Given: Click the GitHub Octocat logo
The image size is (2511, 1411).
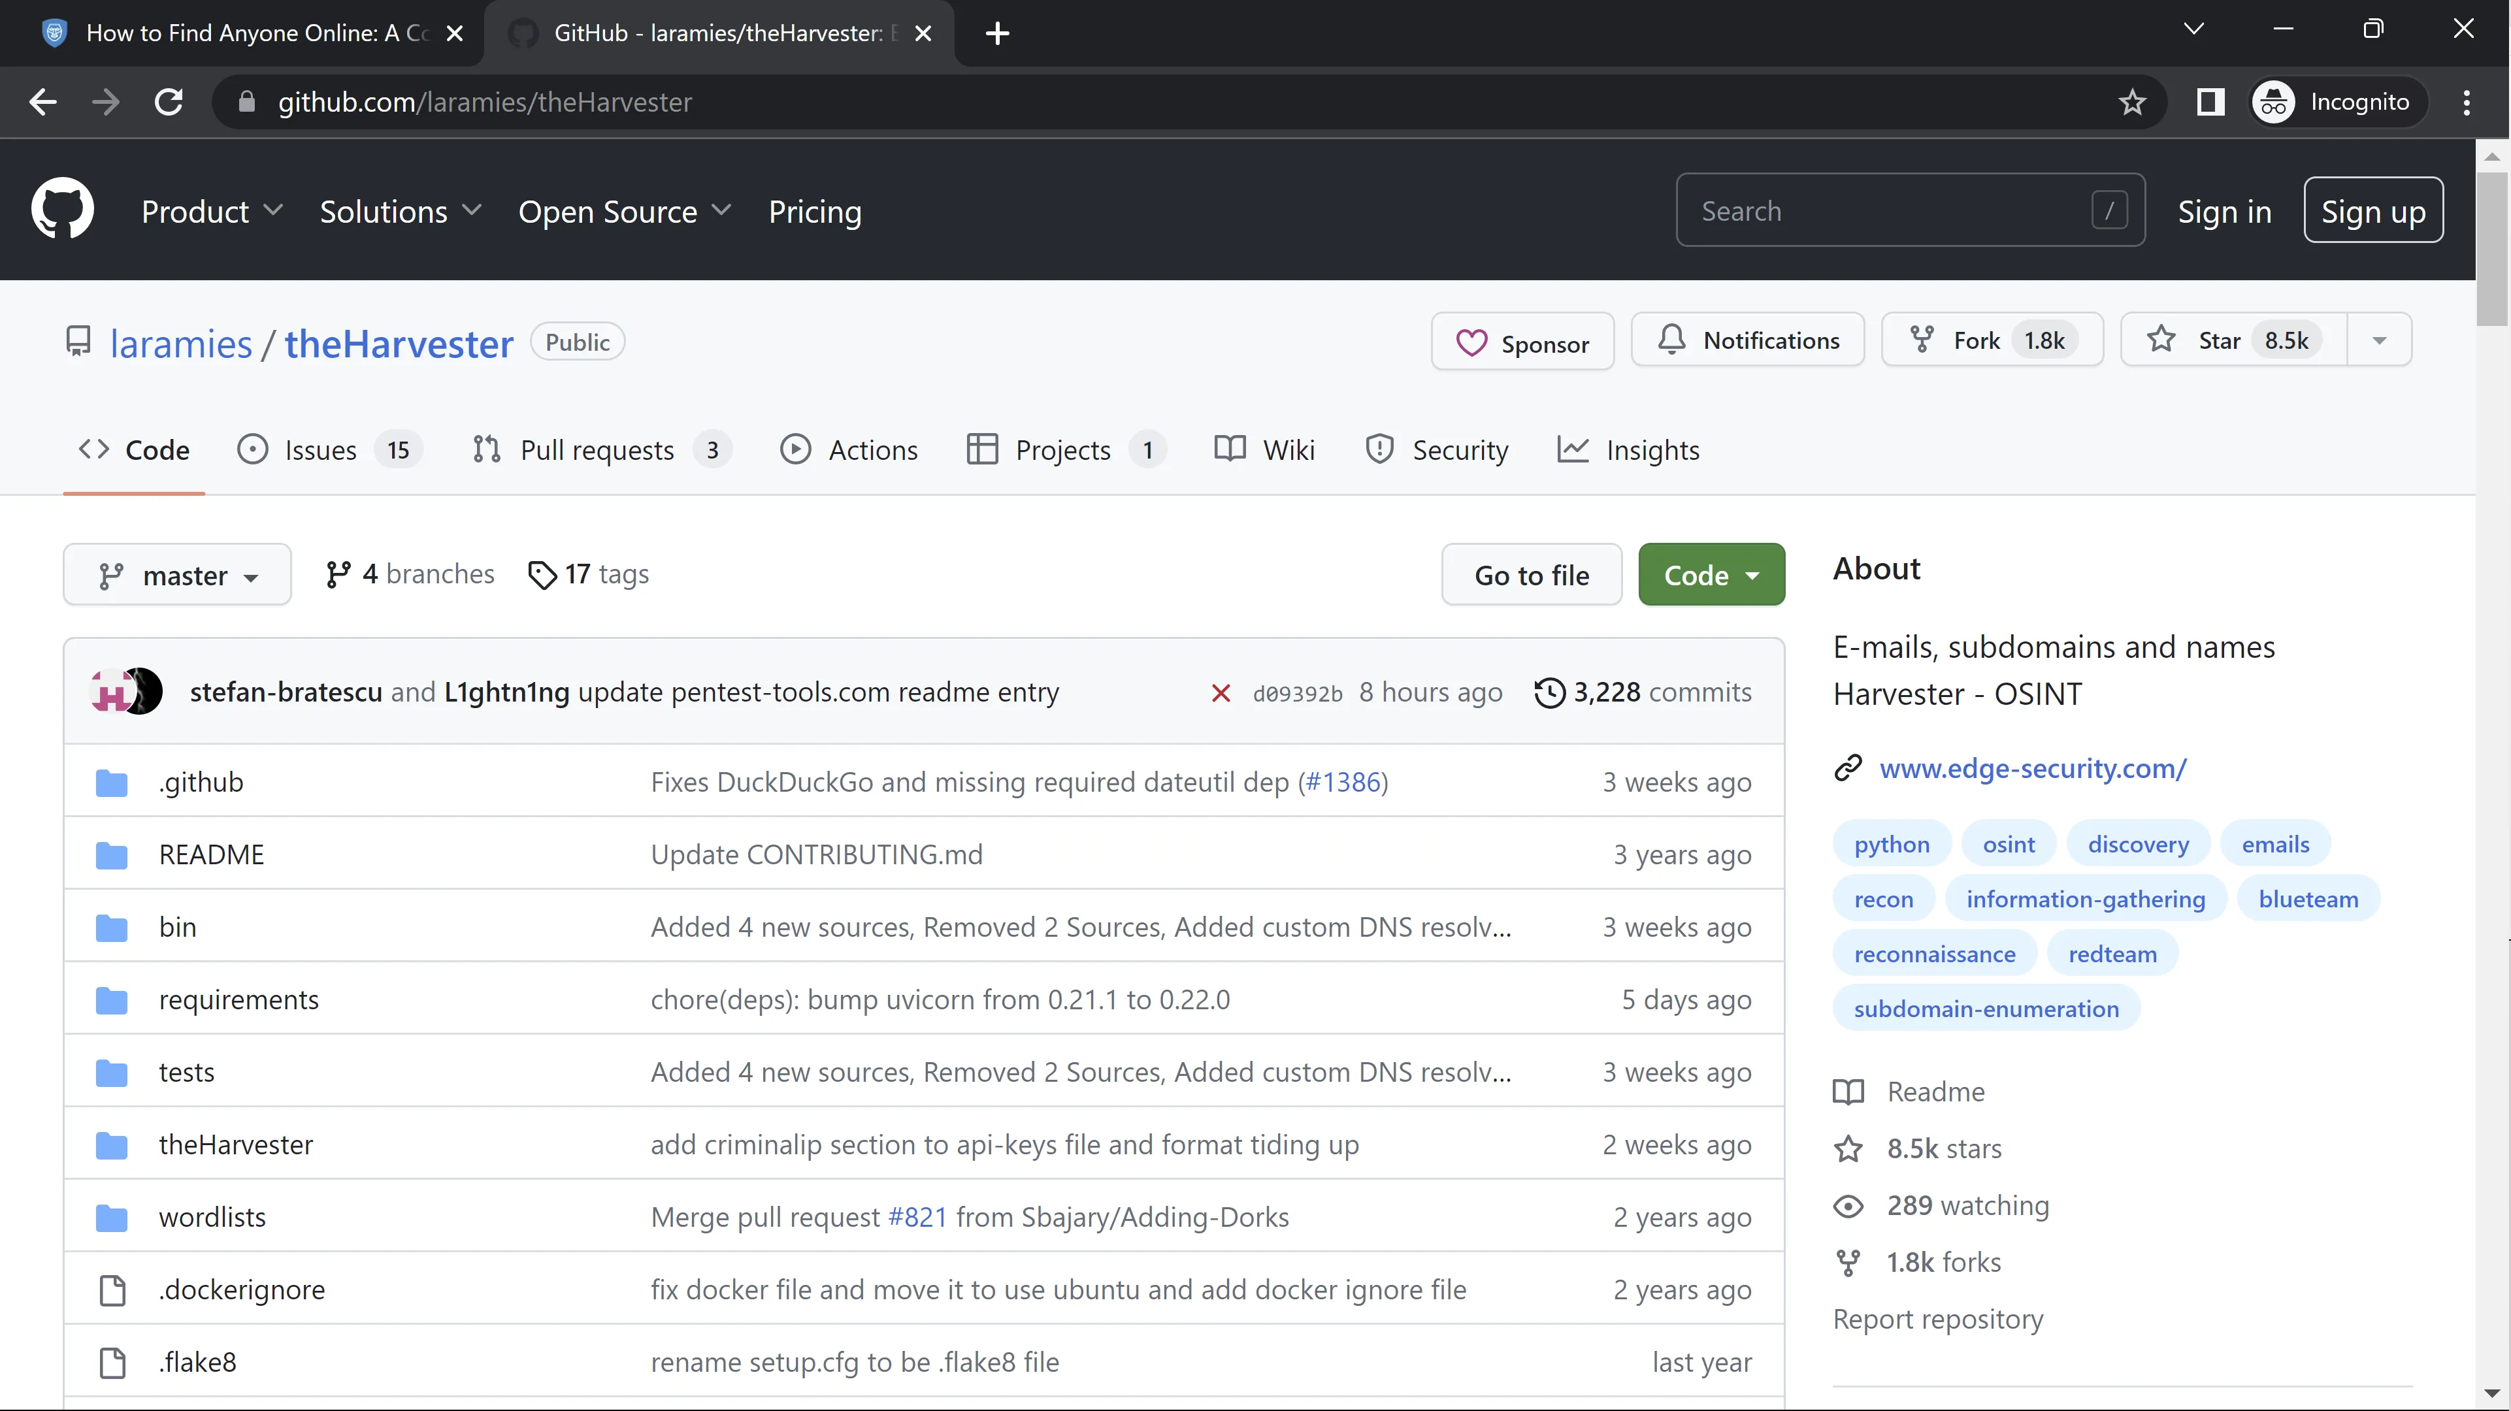Looking at the screenshot, I should pyautogui.click(x=62, y=210).
